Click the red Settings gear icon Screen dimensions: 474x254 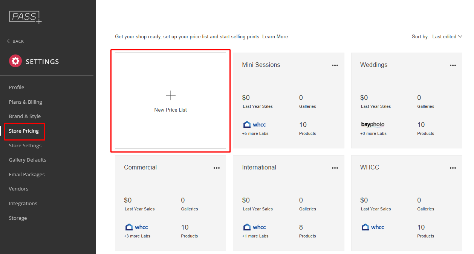[15, 61]
